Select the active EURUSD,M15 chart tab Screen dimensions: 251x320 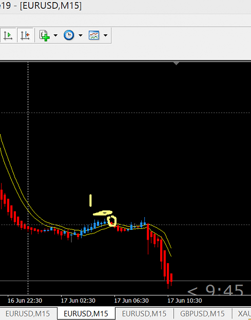86,313
